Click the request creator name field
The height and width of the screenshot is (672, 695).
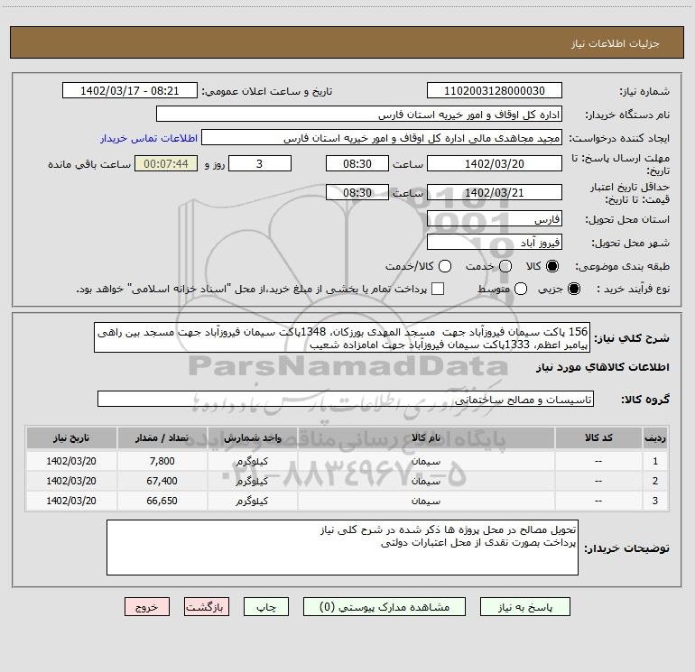382,138
